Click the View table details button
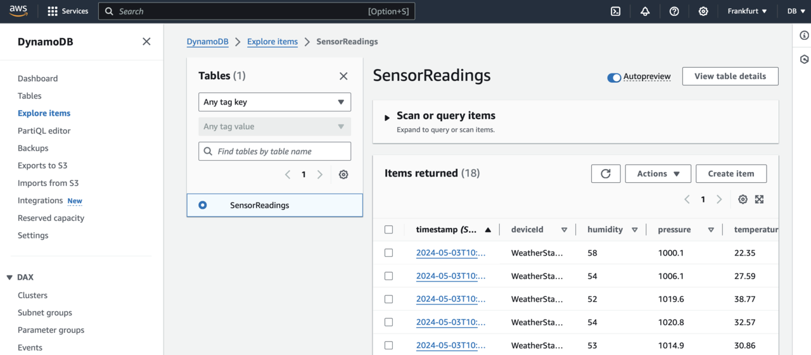 730,76
